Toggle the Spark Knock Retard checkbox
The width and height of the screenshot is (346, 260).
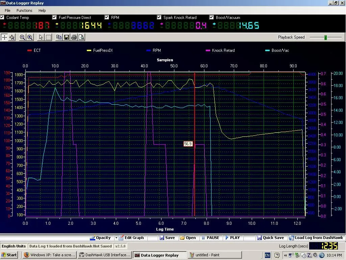point(159,17)
